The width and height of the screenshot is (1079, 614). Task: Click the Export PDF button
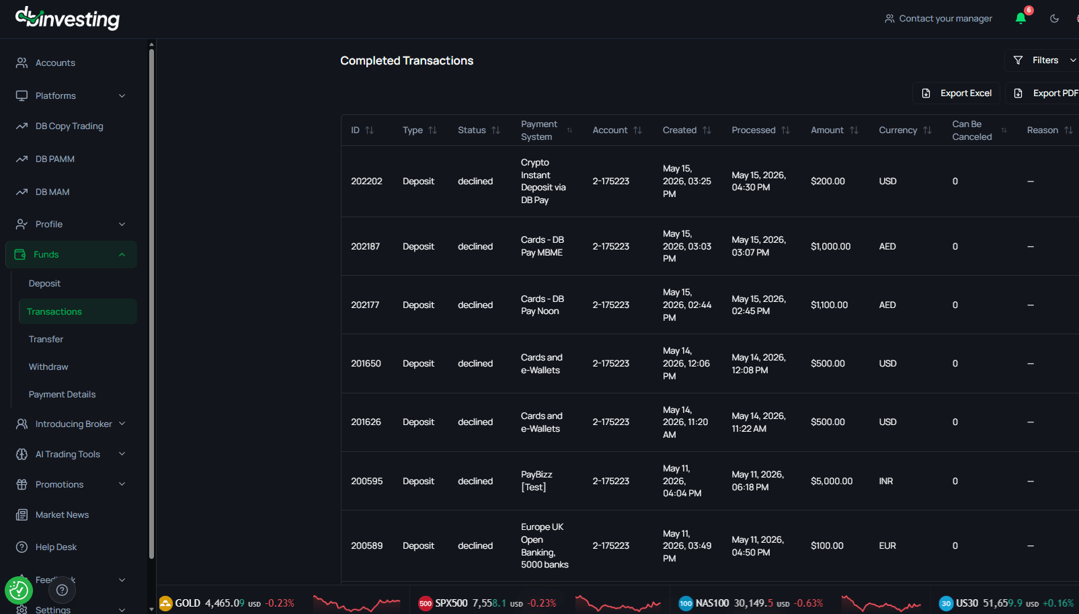coord(1043,93)
